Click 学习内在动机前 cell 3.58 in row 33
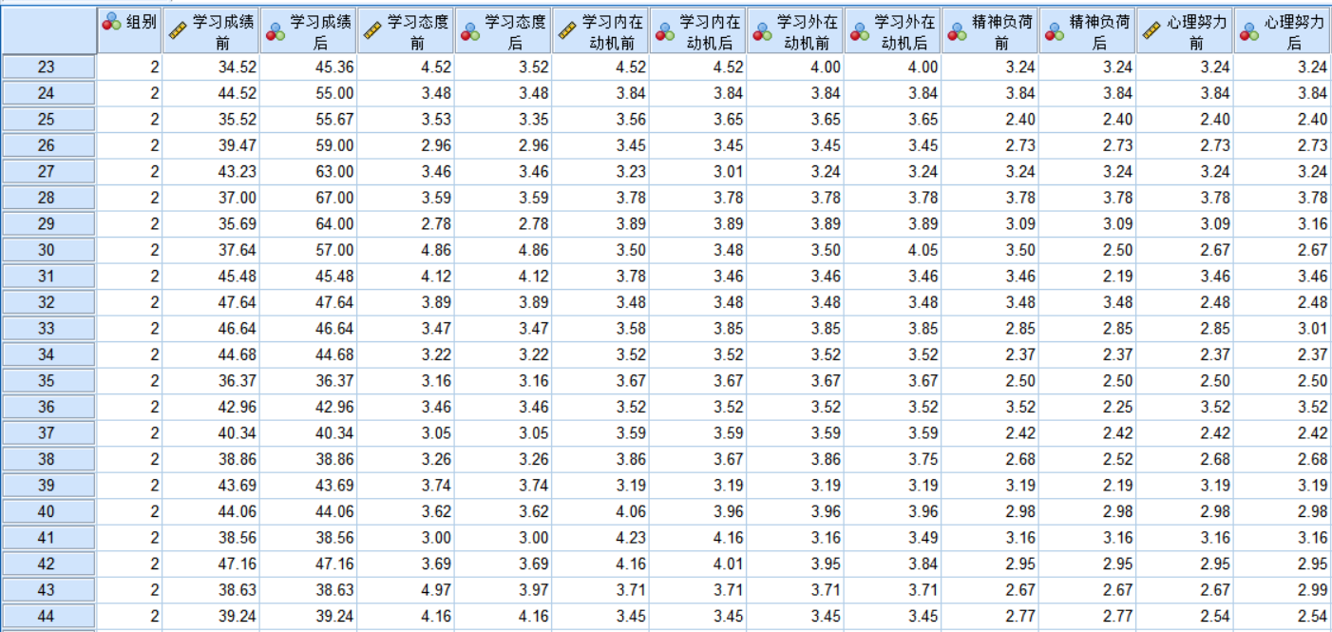1332x632 pixels. click(x=600, y=329)
